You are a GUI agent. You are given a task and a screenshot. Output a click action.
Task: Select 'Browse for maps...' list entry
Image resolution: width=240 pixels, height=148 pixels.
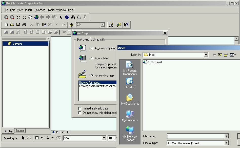[97, 82]
